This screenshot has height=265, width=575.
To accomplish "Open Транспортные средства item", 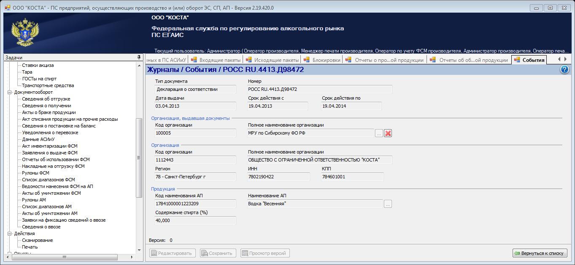I will pyautogui.click(x=48, y=85).
